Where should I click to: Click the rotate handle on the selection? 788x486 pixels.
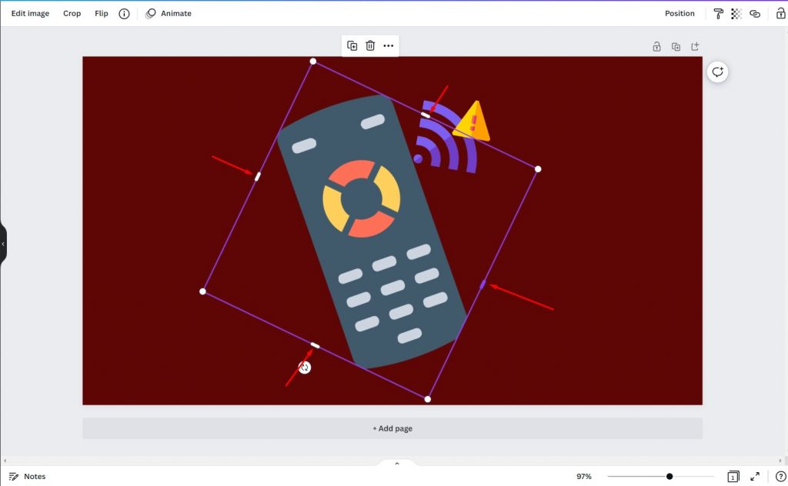[x=303, y=367]
